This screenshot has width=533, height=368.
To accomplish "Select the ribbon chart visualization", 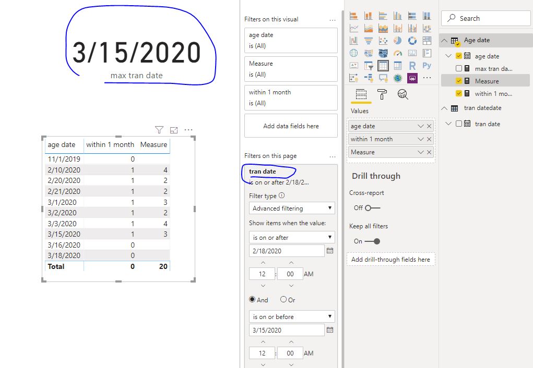I will point(427,28).
